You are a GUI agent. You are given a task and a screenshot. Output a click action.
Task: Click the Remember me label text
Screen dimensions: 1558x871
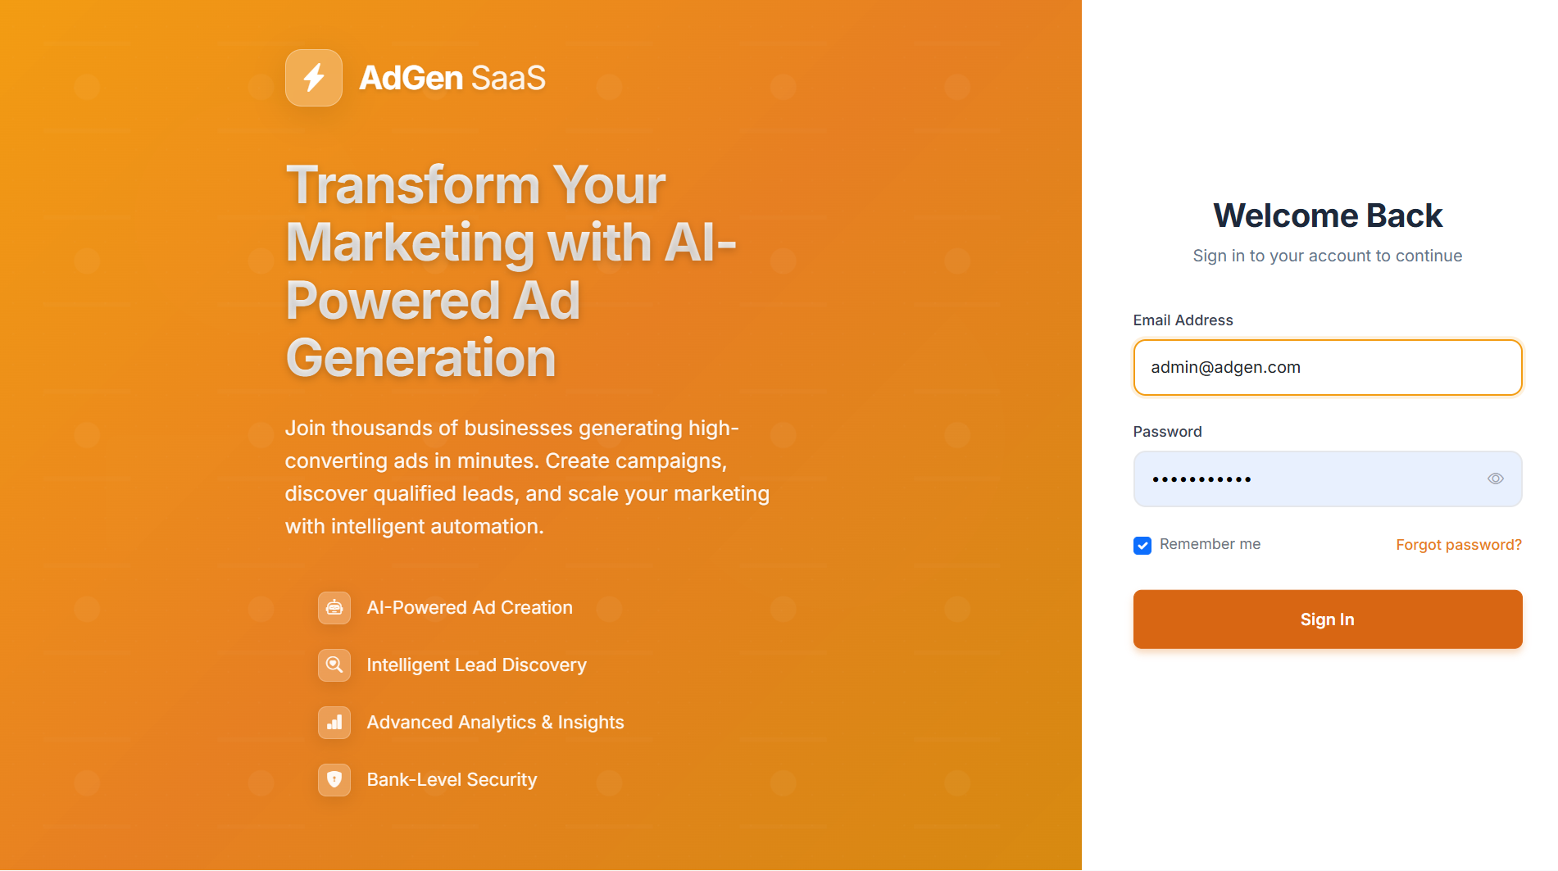click(x=1210, y=544)
